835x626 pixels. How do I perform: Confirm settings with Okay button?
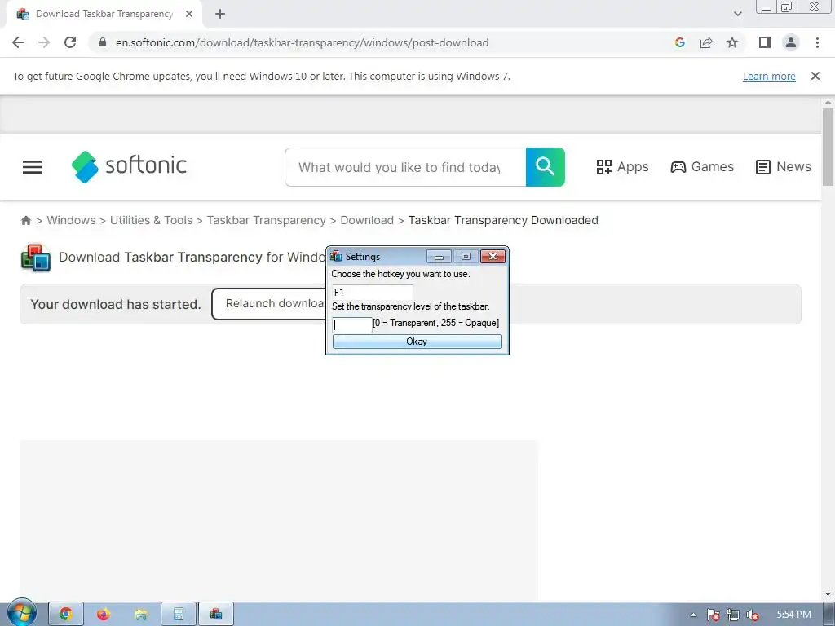pos(417,342)
